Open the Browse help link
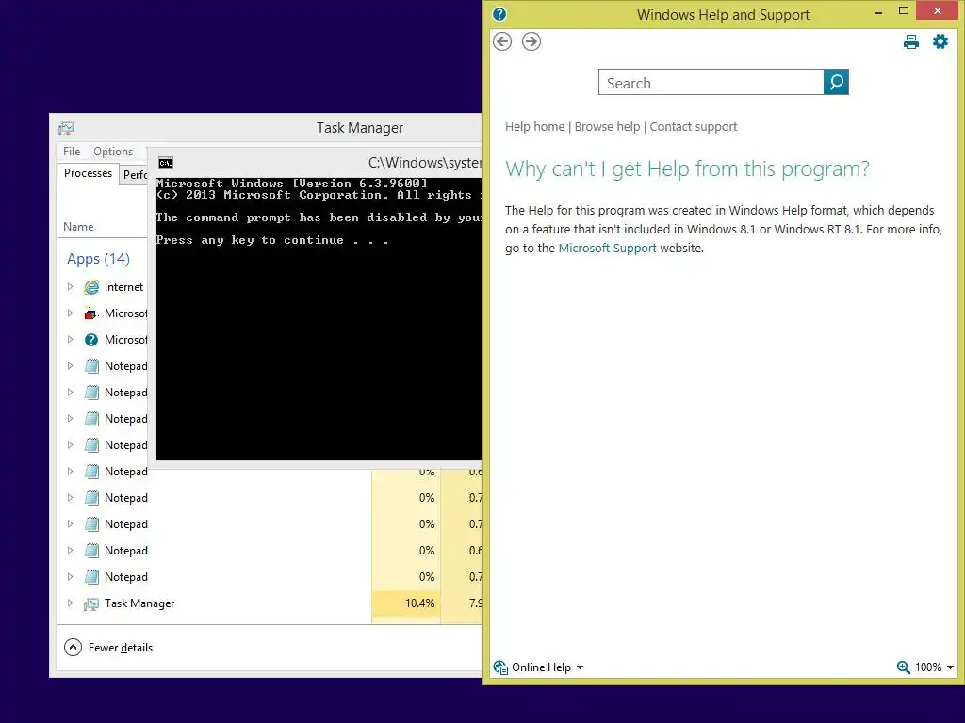965x723 pixels. (608, 127)
